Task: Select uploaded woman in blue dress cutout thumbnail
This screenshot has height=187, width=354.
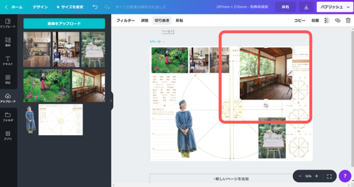Action: tap(30, 119)
